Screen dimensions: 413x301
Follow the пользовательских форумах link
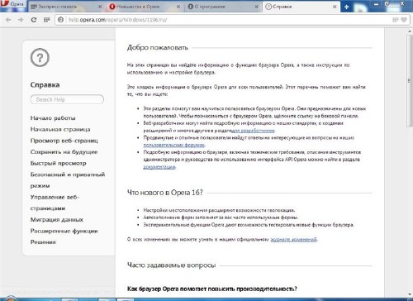174,145
